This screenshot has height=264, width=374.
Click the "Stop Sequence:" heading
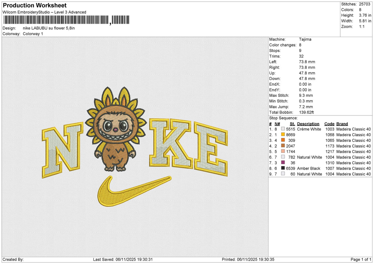(x=283, y=118)
